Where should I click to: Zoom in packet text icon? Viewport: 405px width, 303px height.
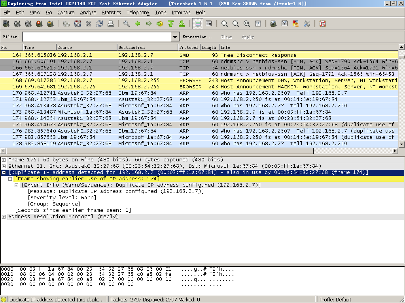pyautogui.click(x=225, y=24)
